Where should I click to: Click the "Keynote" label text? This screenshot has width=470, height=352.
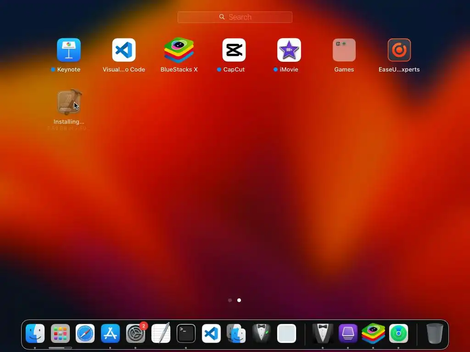pos(69,70)
